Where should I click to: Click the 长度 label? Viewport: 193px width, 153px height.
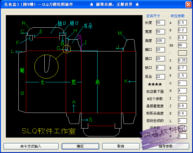click(x=148, y=23)
